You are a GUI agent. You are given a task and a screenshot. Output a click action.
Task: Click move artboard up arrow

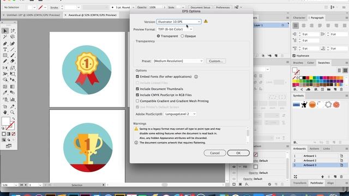(322, 176)
